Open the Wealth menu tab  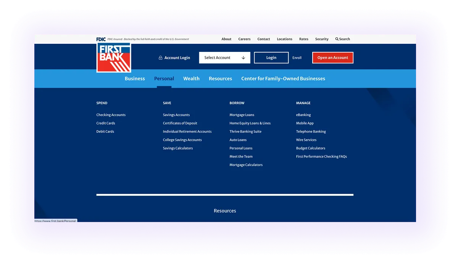(191, 79)
